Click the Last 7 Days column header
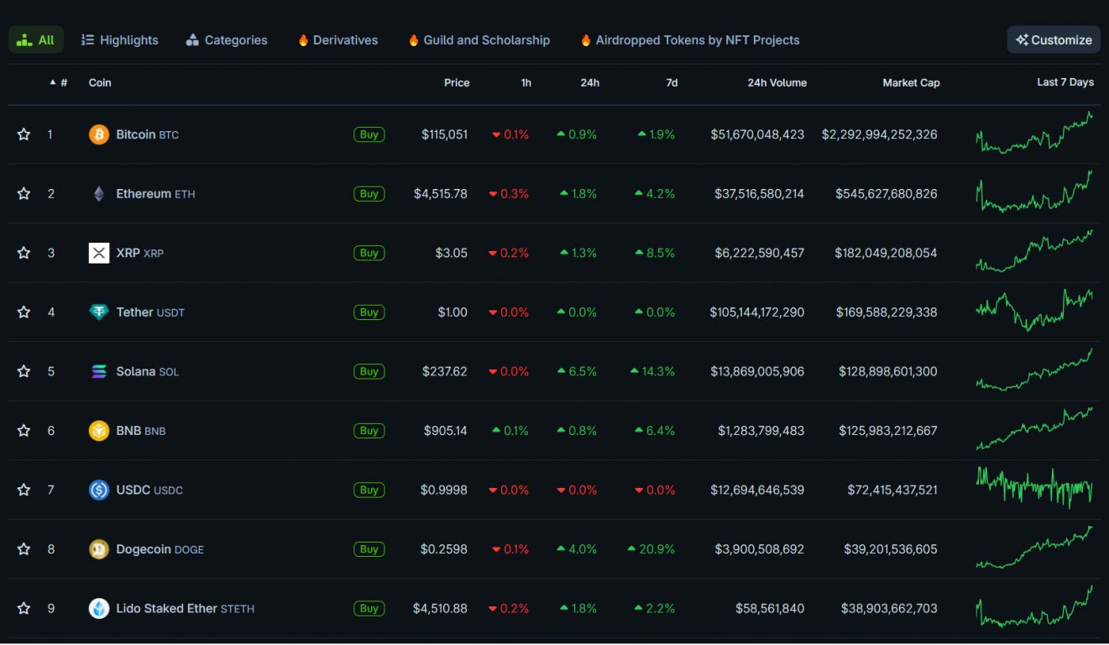 click(1065, 82)
